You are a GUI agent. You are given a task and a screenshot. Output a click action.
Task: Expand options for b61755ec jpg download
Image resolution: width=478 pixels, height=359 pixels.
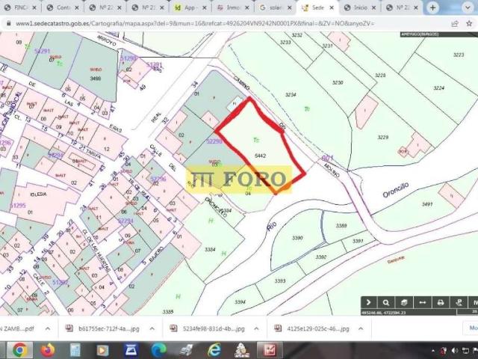pyautogui.click(x=152, y=329)
